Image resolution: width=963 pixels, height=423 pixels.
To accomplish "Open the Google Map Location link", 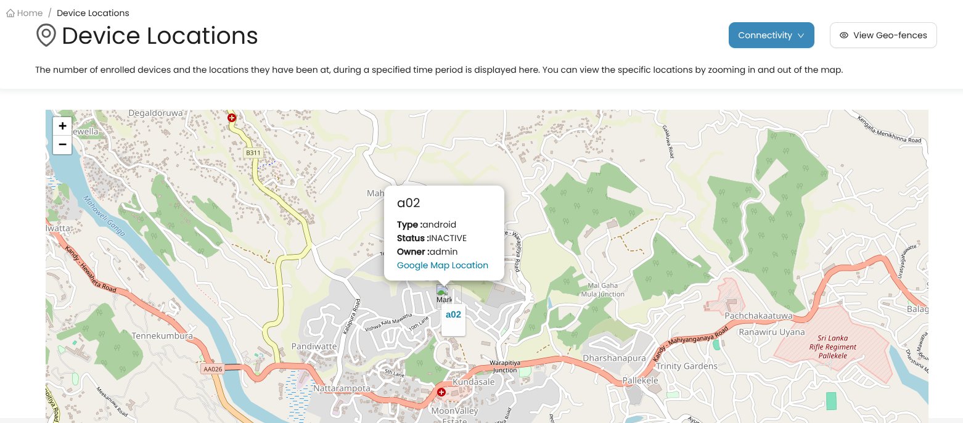I will 443,265.
